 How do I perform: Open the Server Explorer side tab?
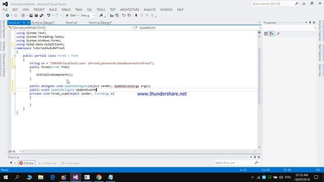click(4, 29)
